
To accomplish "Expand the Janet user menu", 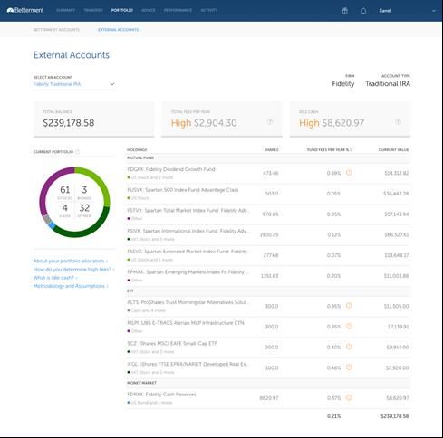I will [407, 11].
